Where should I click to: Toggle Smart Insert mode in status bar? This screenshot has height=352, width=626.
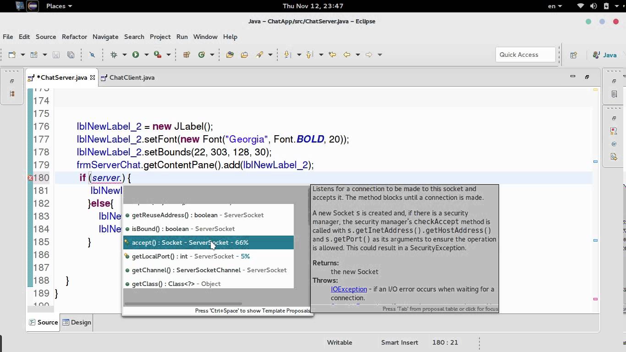tap(399, 342)
